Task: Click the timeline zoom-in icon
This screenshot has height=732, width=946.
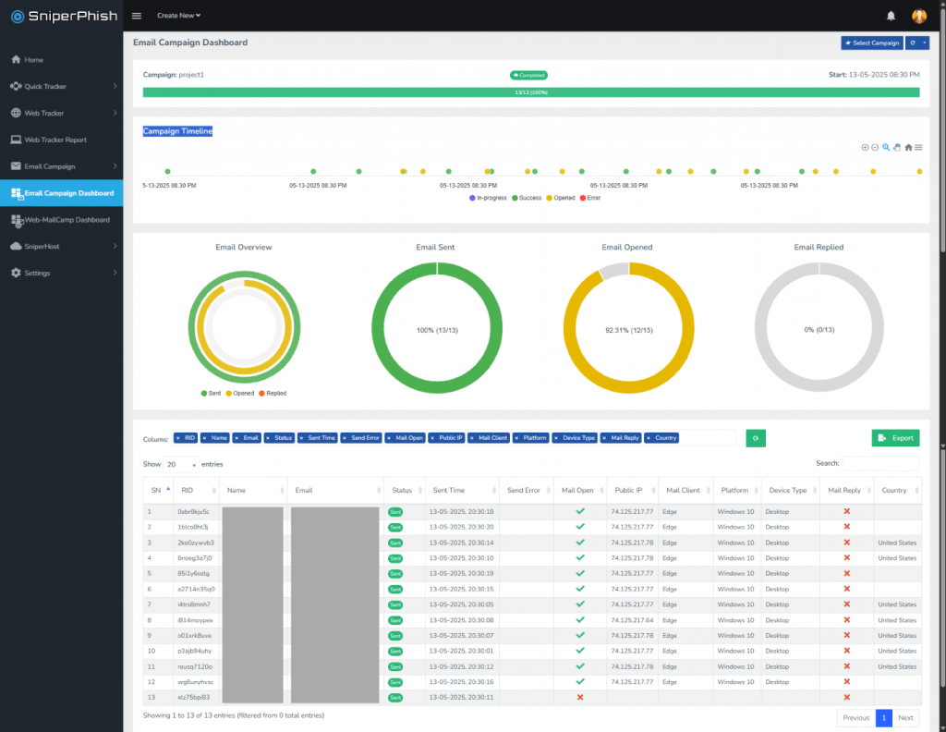Action: (865, 147)
